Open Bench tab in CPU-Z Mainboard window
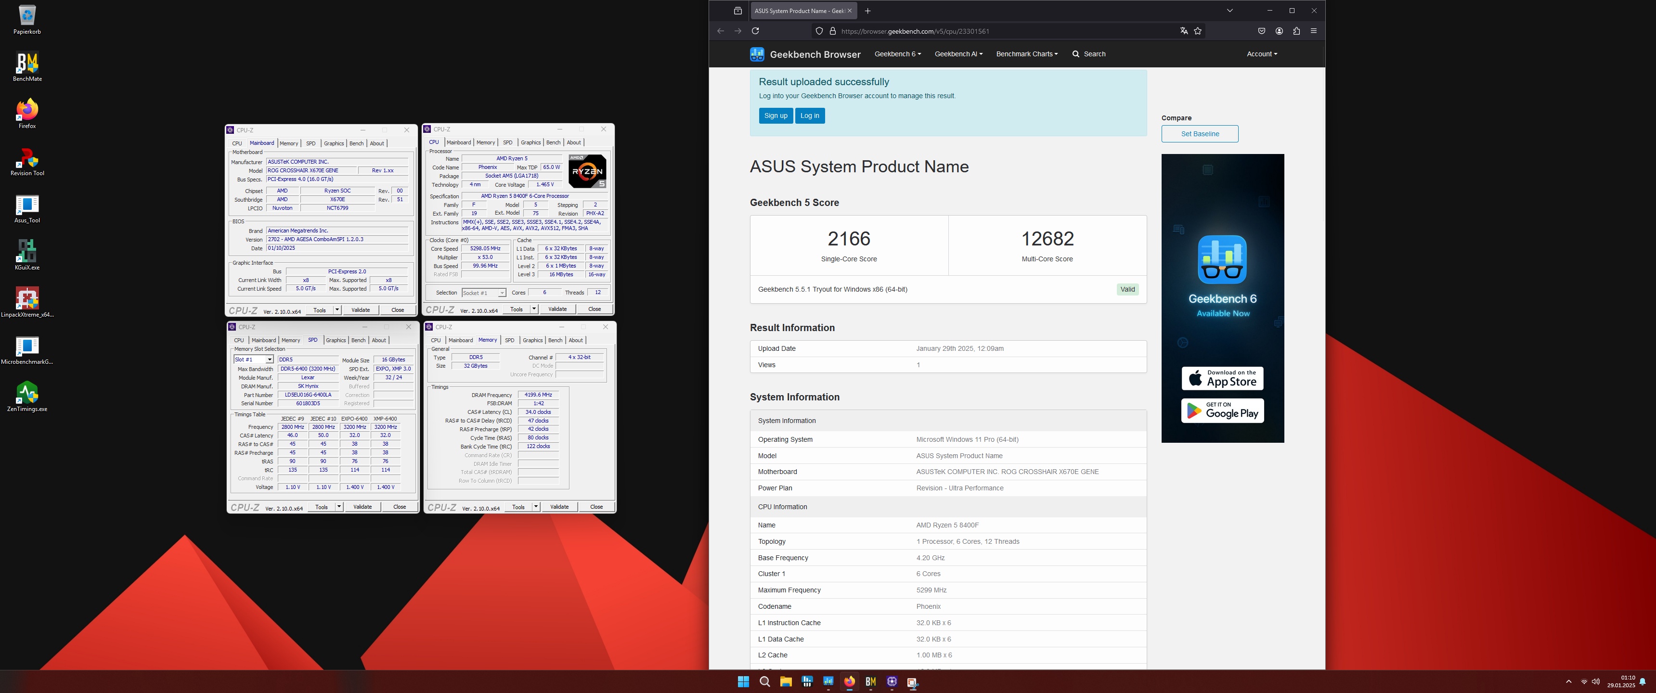Screen dimensions: 1656x693 tap(356, 143)
